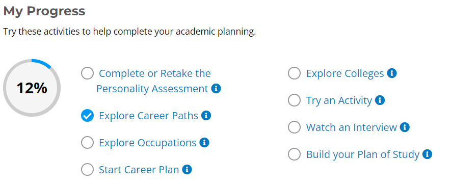Viewport: 451px width, 185px height.
Task: Check the Explore Colleges circle
Action: (294, 73)
